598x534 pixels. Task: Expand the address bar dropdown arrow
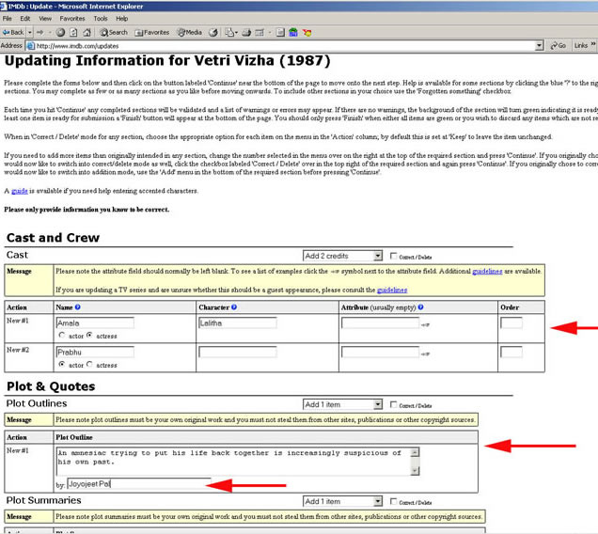tap(539, 46)
